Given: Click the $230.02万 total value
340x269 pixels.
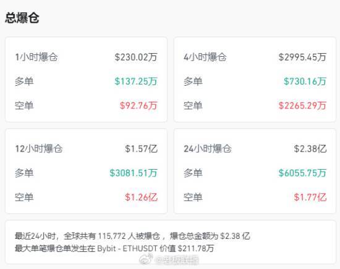Looking at the screenshot, I should point(136,57).
